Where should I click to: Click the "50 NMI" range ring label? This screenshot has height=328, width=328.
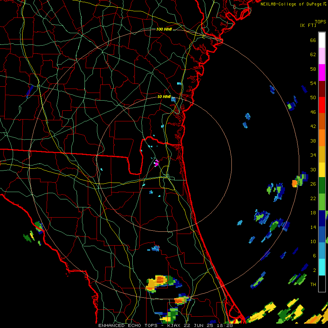[164, 97]
